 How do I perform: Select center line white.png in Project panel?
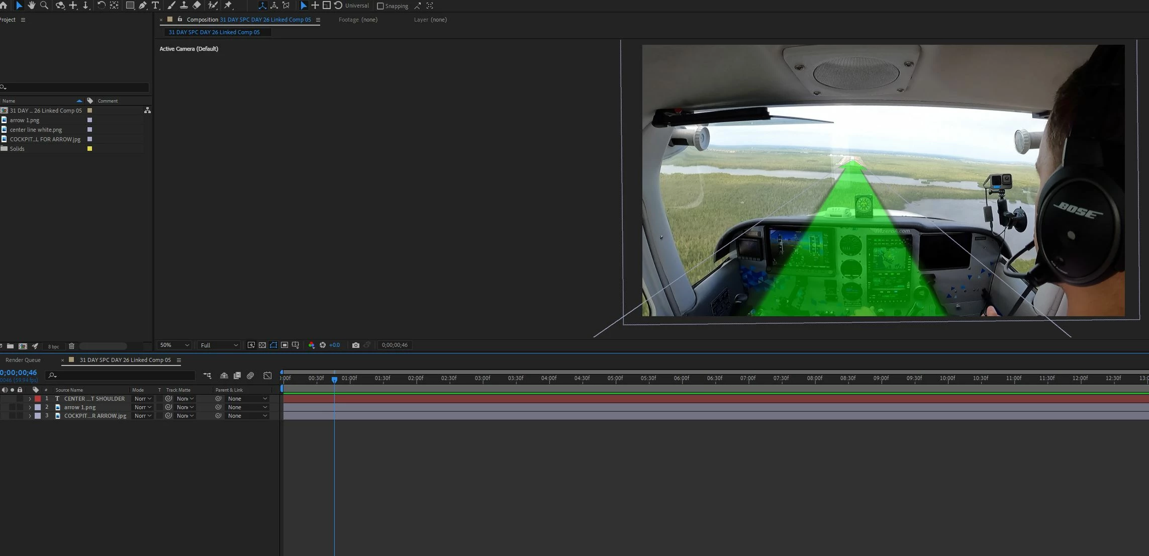tap(36, 130)
